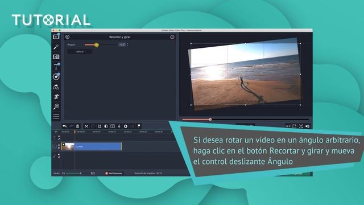This screenshot has width=364, height=205.
Task: Click the Record audio microphone icon
Action: (x=119, y=126)
